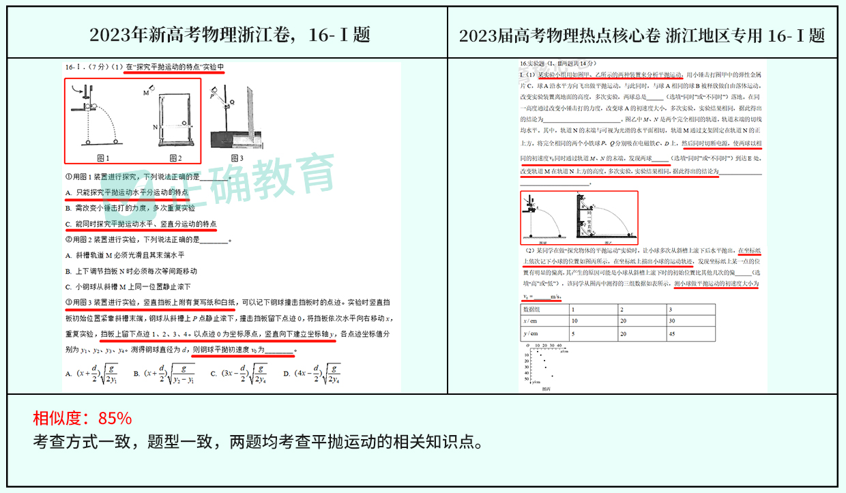Click sub-question "③用图 3 装置进行实验" line
The image size is (846, 493).
click(228, 302)
